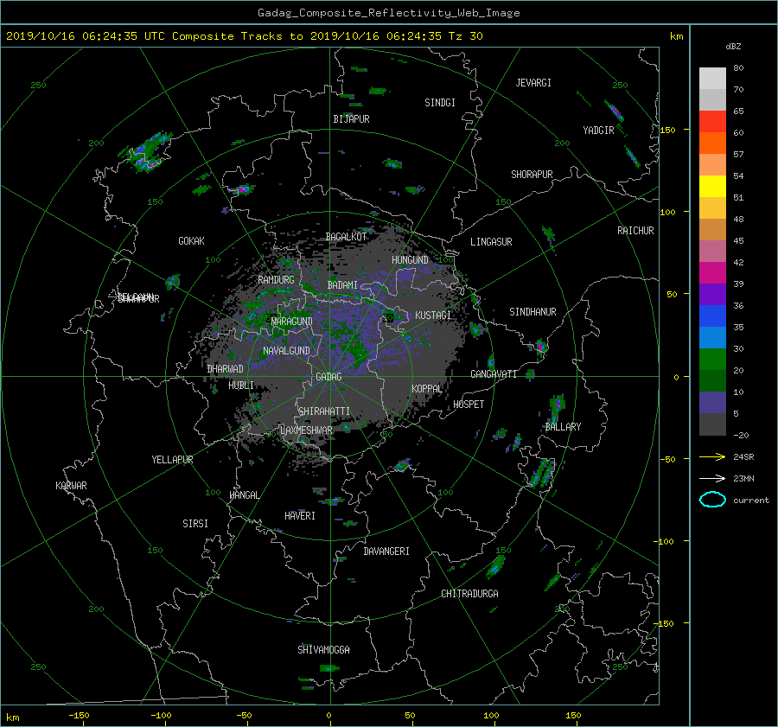Click the magenta 39 dBZ legend swatch

(x=712, y=273)
